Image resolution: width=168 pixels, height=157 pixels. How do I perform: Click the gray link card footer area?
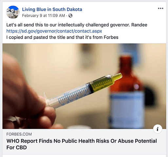pos(84,142)
